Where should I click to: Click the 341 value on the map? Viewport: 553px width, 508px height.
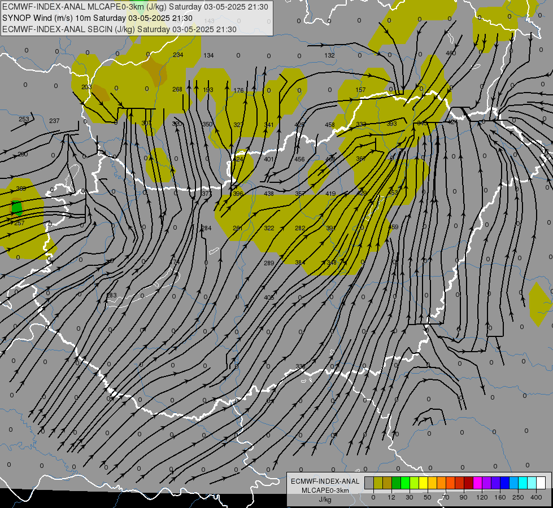pyautogui.click(x=269, y=125)
